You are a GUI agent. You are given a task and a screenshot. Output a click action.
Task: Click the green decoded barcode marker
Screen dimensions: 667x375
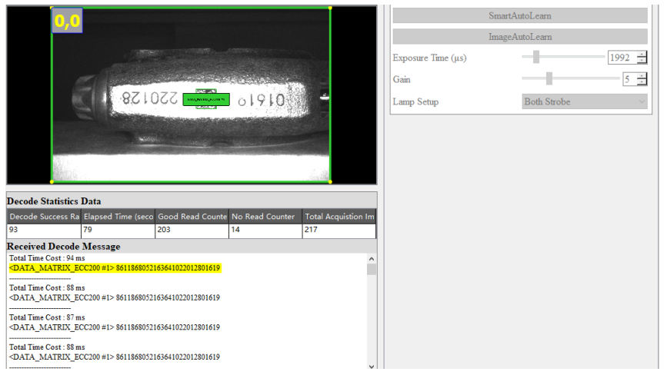point(207,99)
